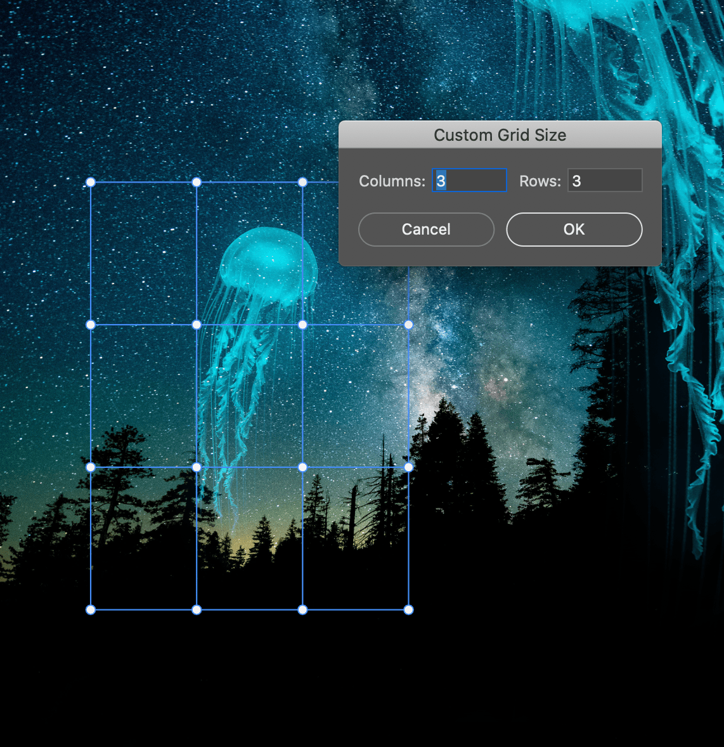
Task: Click inside the bottom-right cell of the grid
Action: click(355, 538)
